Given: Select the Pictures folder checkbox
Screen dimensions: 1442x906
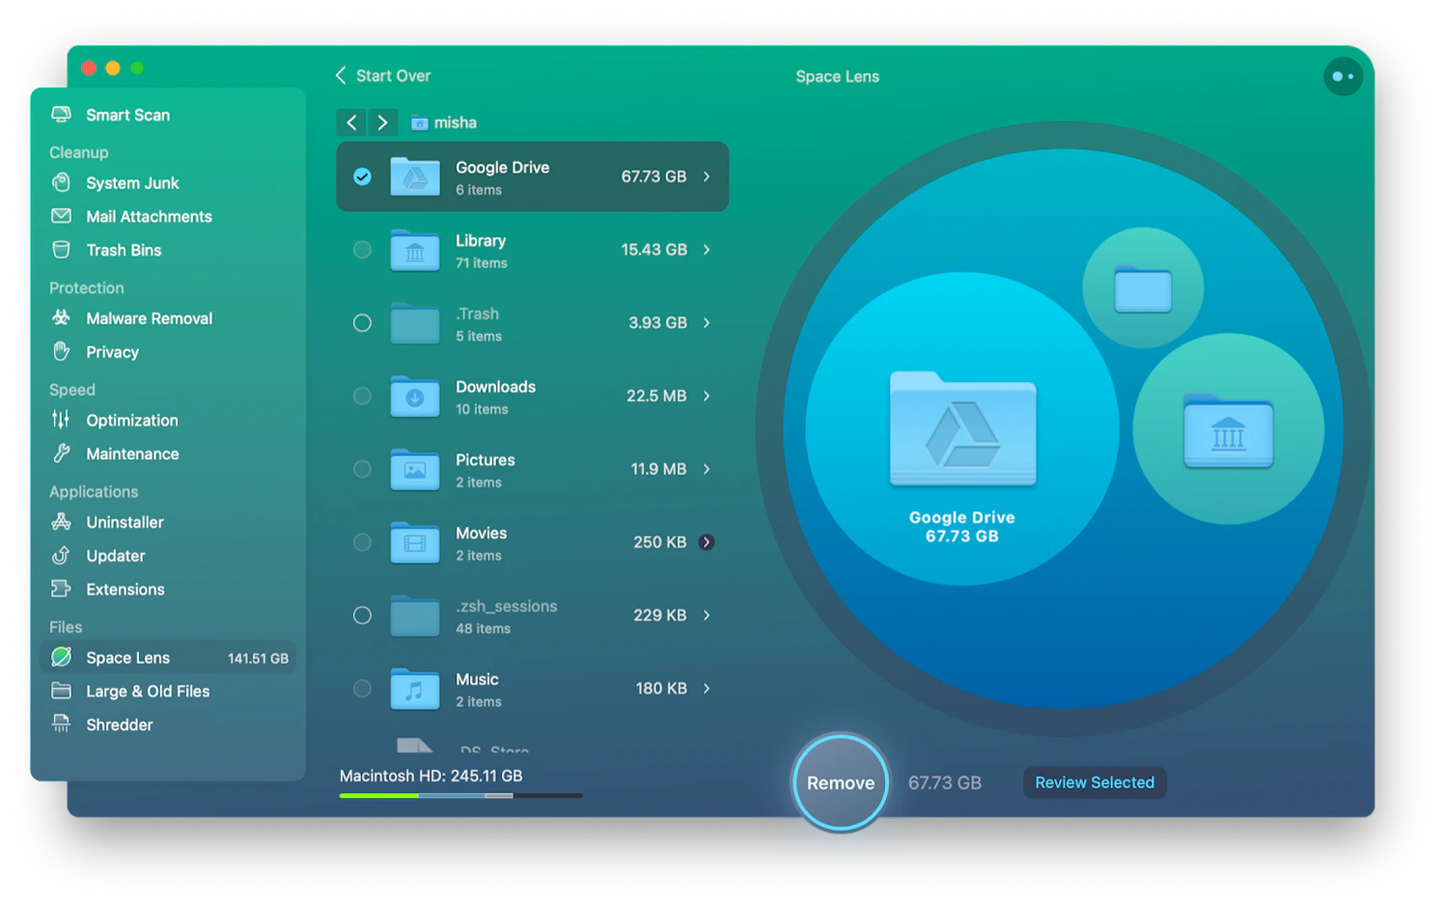Looking at the screenshot, I should click(x=362, y=469).
